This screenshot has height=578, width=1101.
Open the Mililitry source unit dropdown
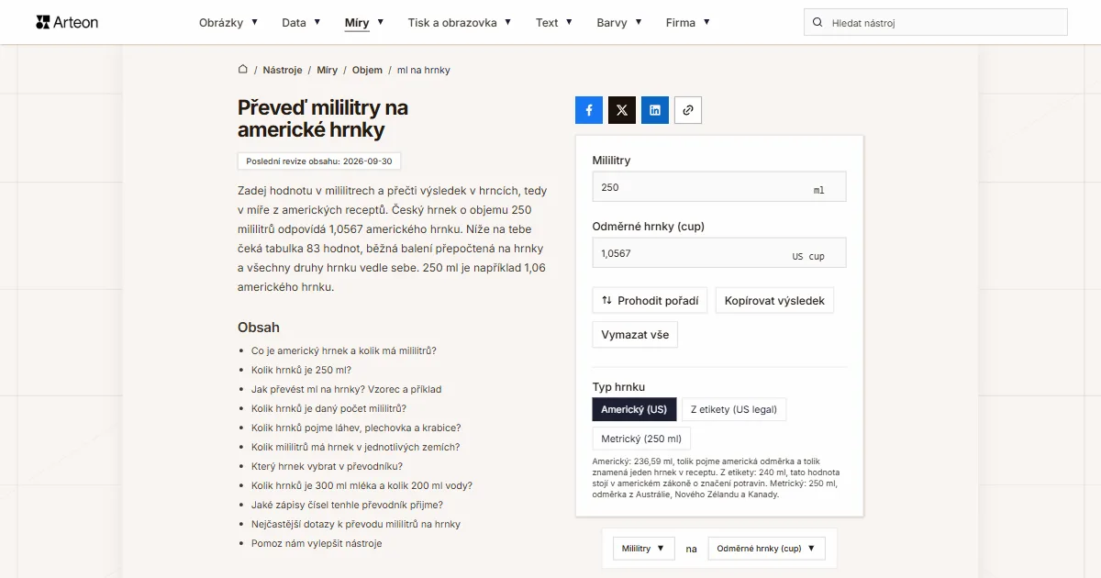(644, 549)
